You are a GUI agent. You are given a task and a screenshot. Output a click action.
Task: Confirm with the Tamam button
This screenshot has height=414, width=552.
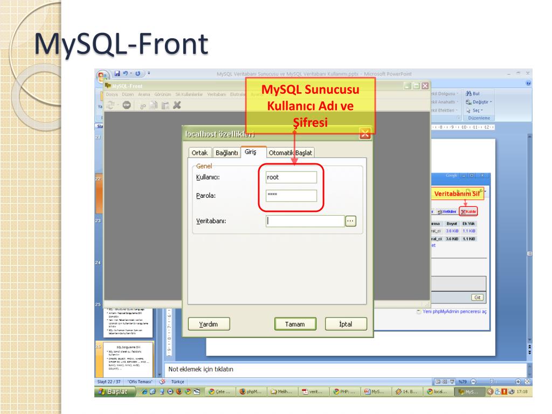[295, 324]
